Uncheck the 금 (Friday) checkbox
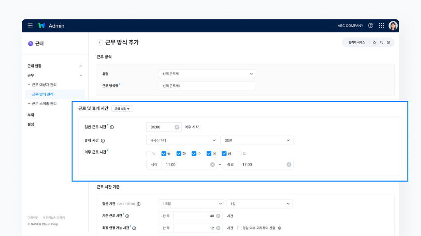The height and width of the screenshot is (236, 421). (224, 154)
